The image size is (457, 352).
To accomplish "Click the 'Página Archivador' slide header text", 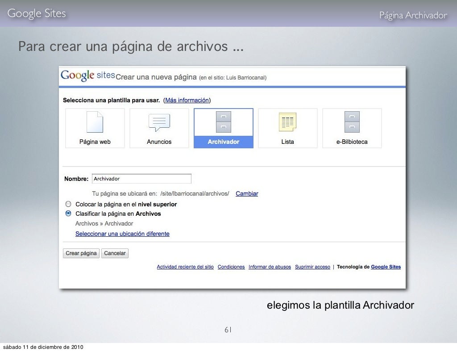I will [x=413, y=15].
